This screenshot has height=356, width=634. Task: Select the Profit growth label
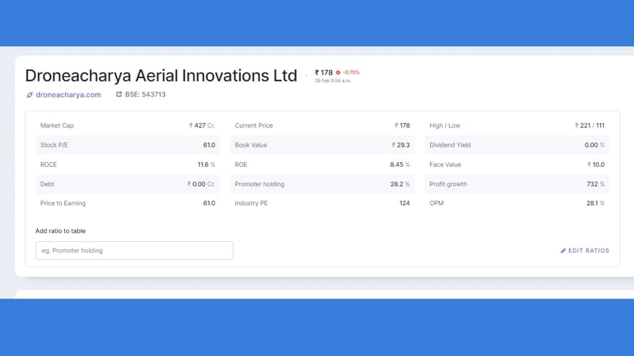click(x=448, y=184)
